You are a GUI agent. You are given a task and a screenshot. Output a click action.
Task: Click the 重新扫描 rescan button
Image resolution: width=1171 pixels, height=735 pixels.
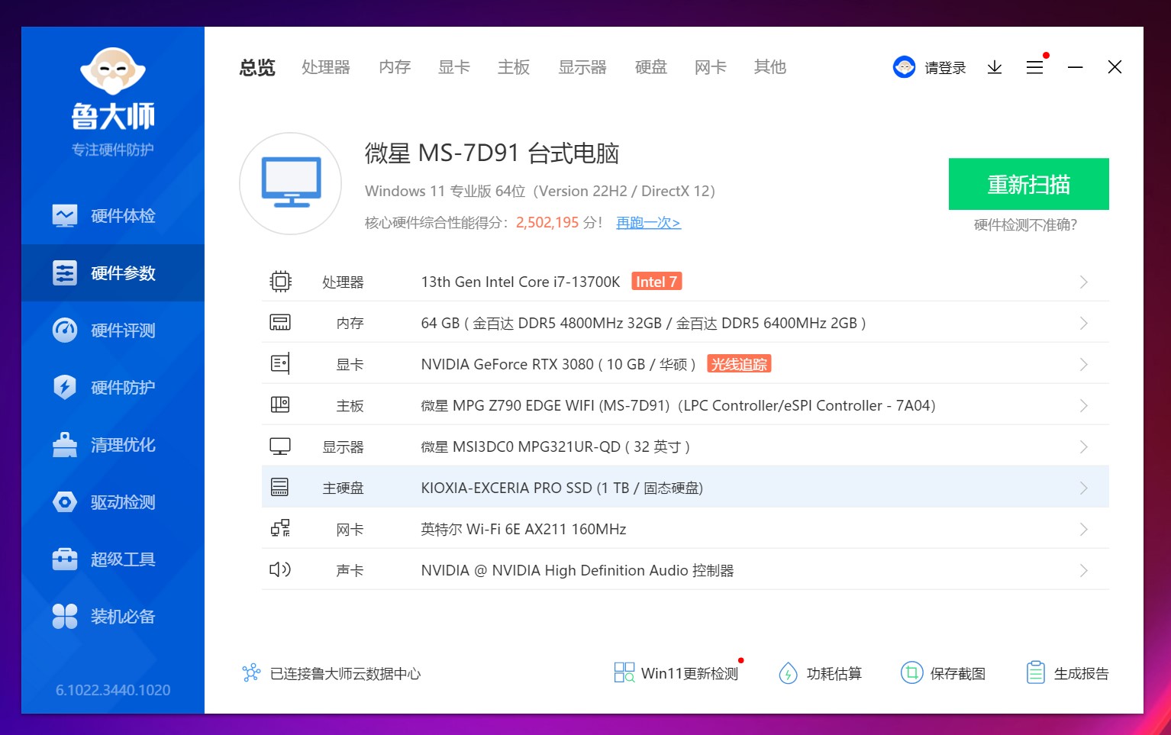point(1028,184)
